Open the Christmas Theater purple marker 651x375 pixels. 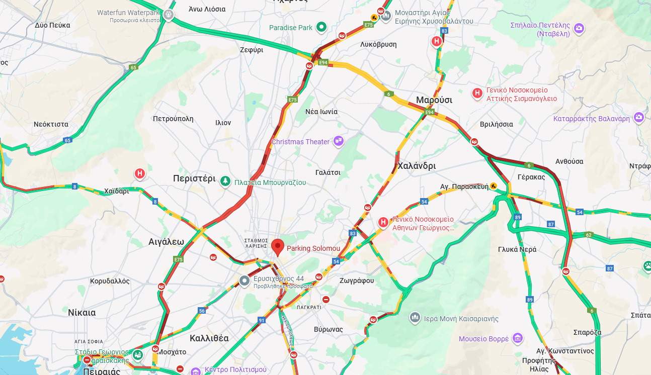(339, 141)
